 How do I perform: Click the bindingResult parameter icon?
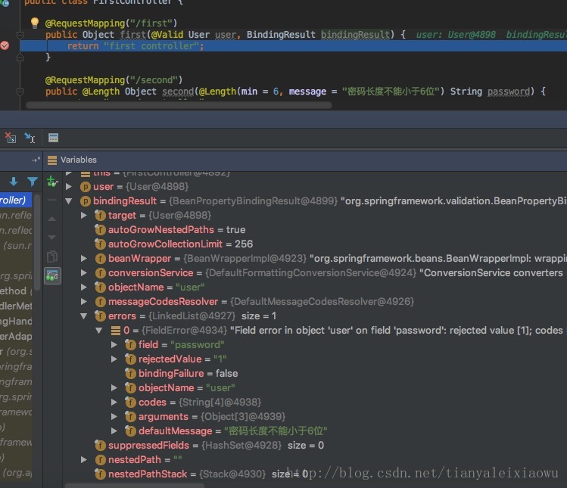click(x=86, y=201)
